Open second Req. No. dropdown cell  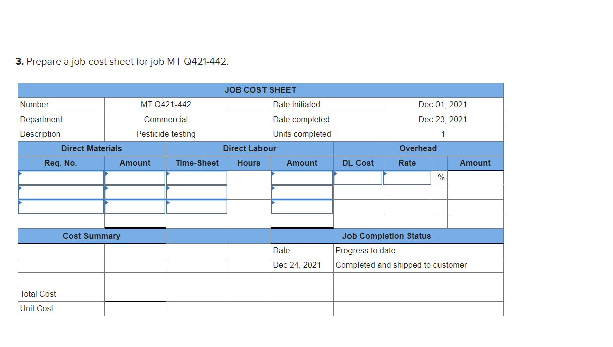(61, 192)
